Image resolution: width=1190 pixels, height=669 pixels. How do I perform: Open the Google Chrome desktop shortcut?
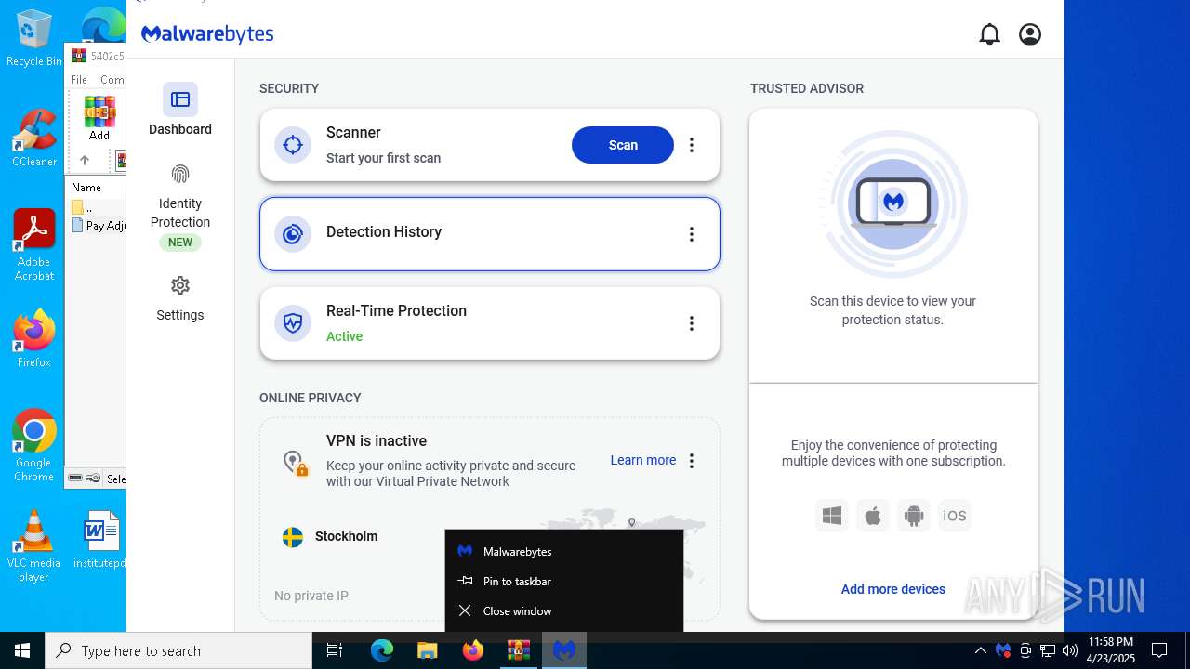pos(34,446)
